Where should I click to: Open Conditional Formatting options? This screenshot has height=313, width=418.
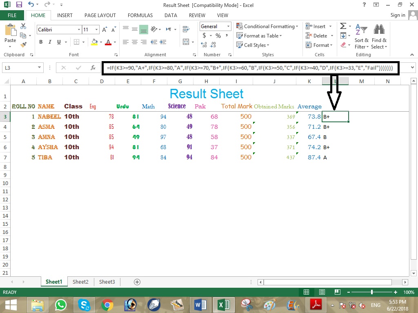(267, 26)
